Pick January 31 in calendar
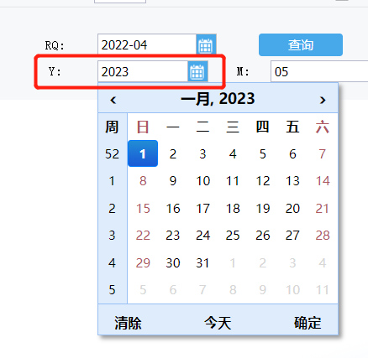Screen dimensions: 368x358 tap(202, 263)
